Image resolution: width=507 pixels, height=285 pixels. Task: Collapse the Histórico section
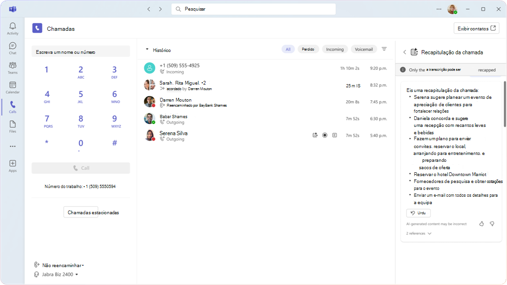(x=147, y=50)
